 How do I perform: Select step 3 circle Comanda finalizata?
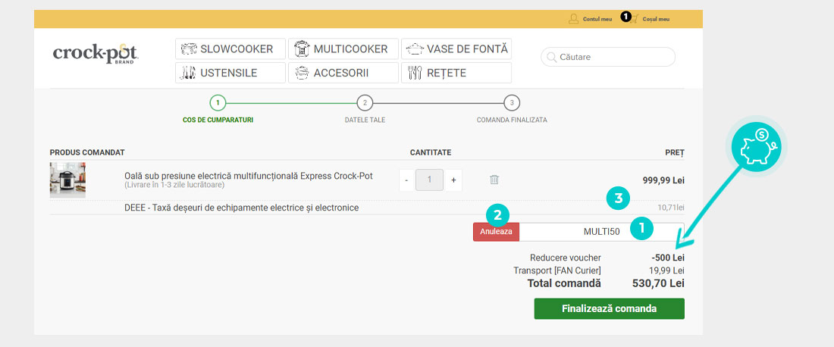click(x=512, y=102)
